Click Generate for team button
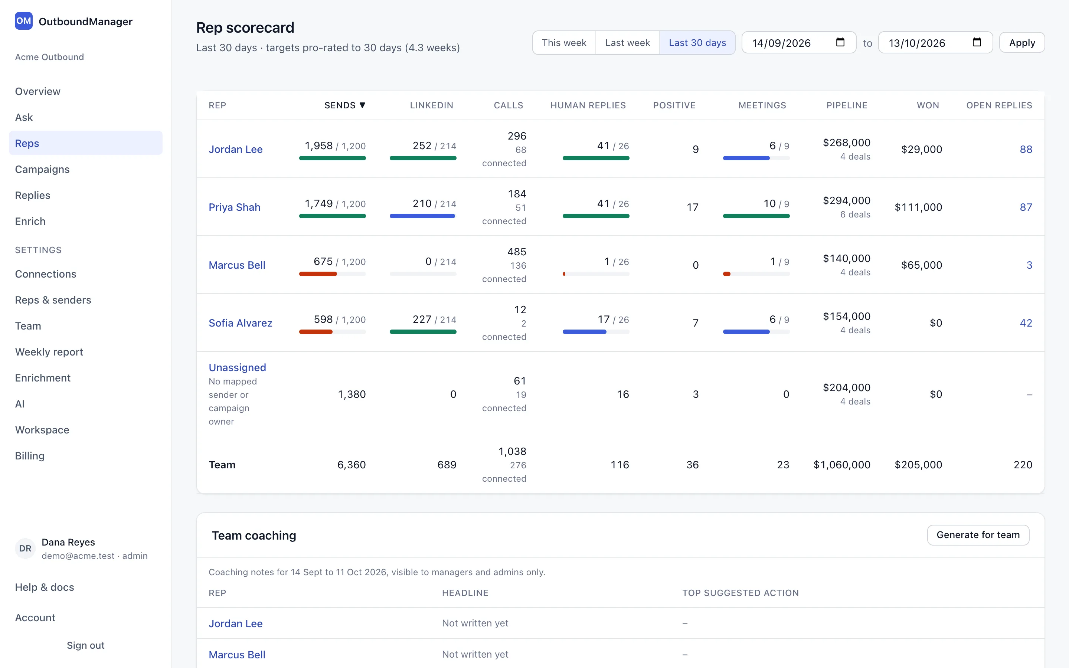 [978, 535]
